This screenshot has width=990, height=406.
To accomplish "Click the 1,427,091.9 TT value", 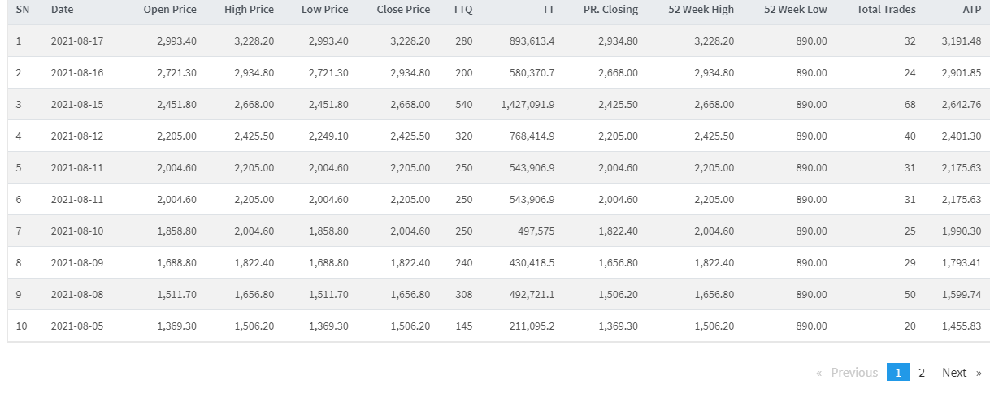I will click(528, 104).
